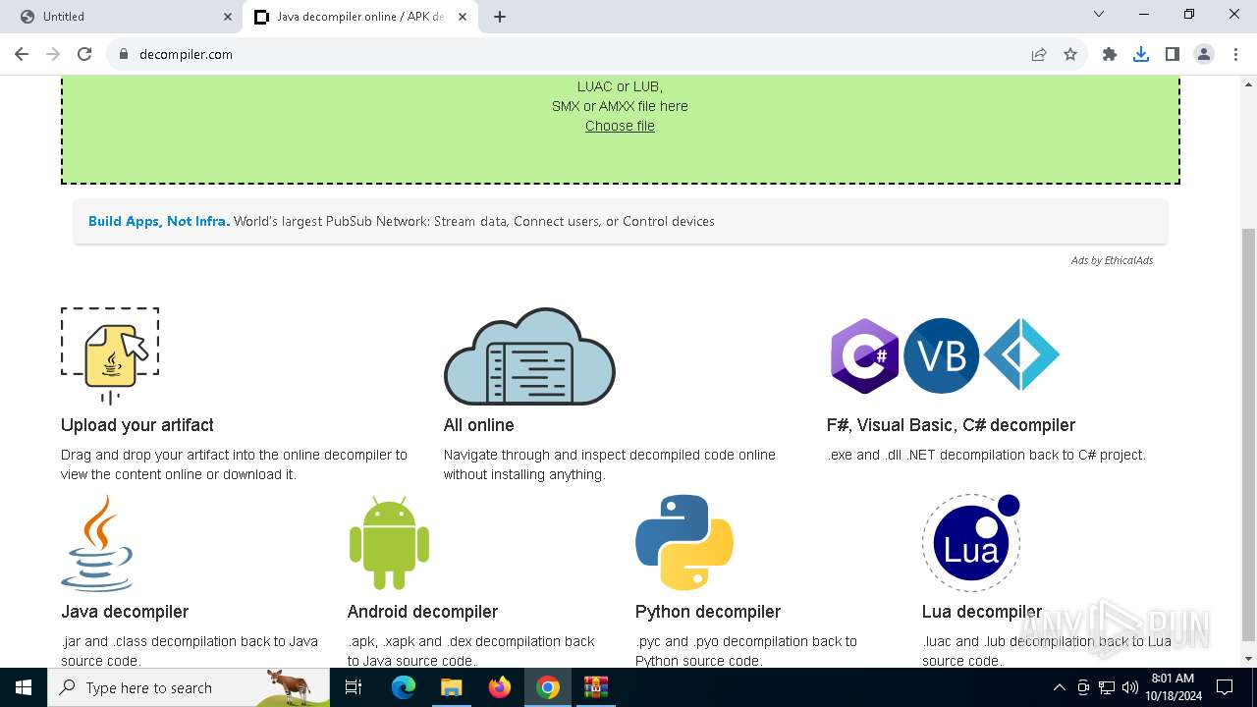Viewport: 1257px width, 707px height.
Task: Open the Windows Start menu
Action: pos(24,687)
